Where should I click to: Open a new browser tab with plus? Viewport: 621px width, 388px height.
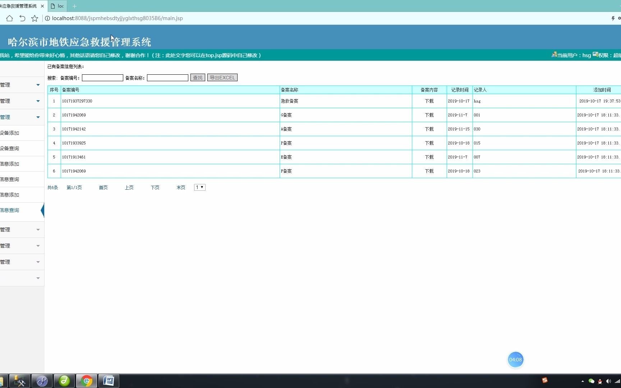pyautogui.click(x=74, y=6)
